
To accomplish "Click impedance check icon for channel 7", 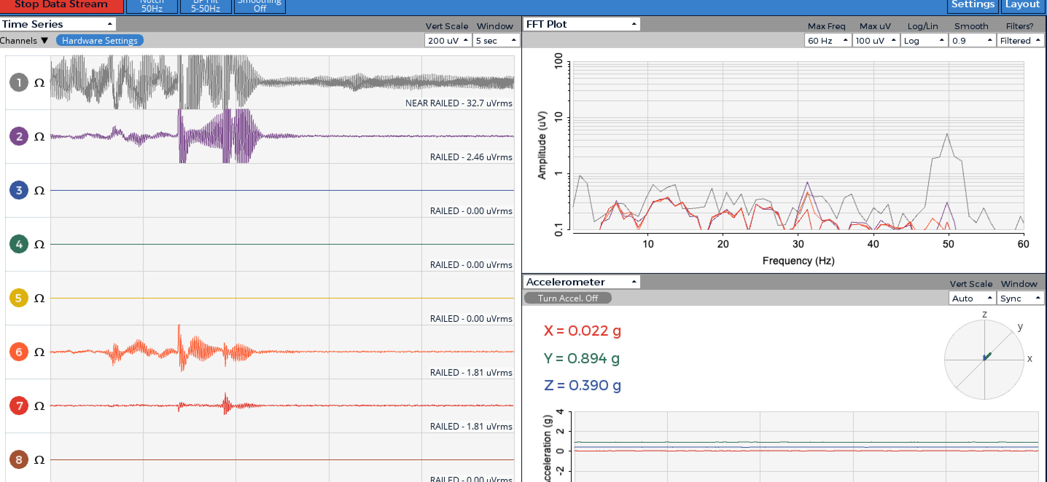I will click(x=39, y=406).
